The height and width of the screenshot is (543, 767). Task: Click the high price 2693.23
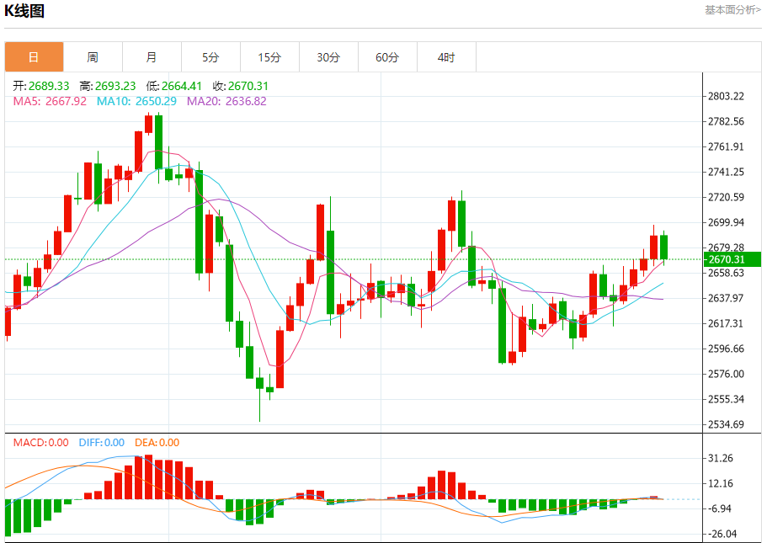115,86
